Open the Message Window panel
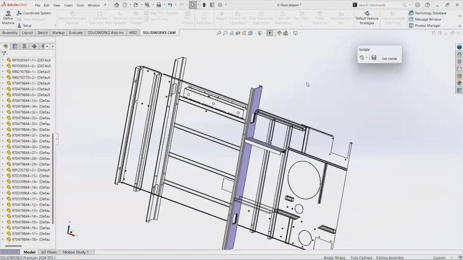Viewport: 463px width, 260px height. (412, 19)
